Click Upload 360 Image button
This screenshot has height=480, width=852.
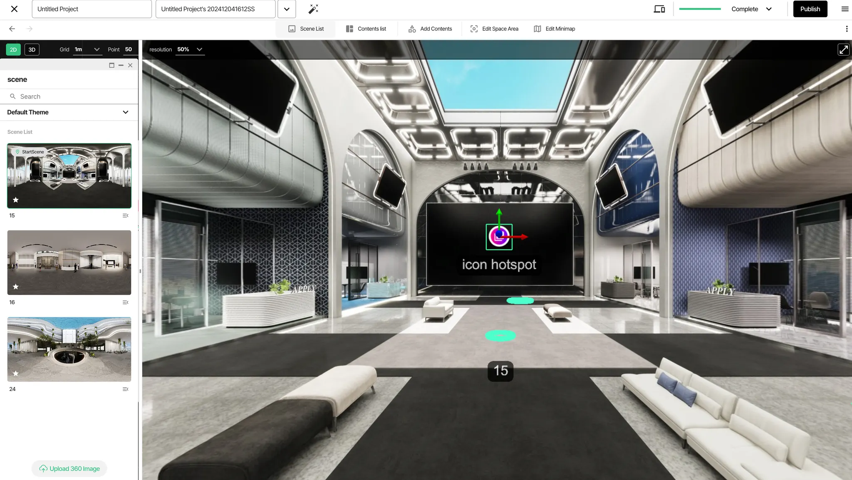click(x=69, y=468)
